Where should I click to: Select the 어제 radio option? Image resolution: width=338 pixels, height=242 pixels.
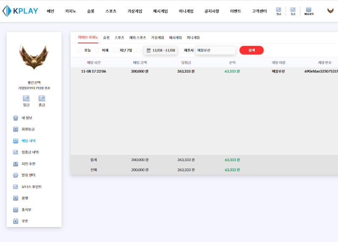click(98, 50)
